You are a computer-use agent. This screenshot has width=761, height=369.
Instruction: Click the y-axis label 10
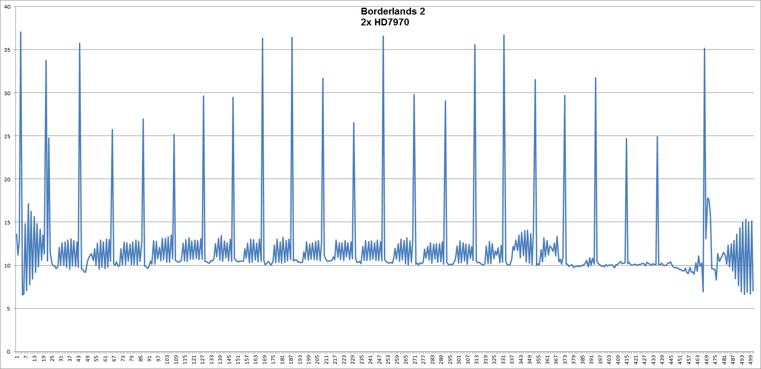7,265
